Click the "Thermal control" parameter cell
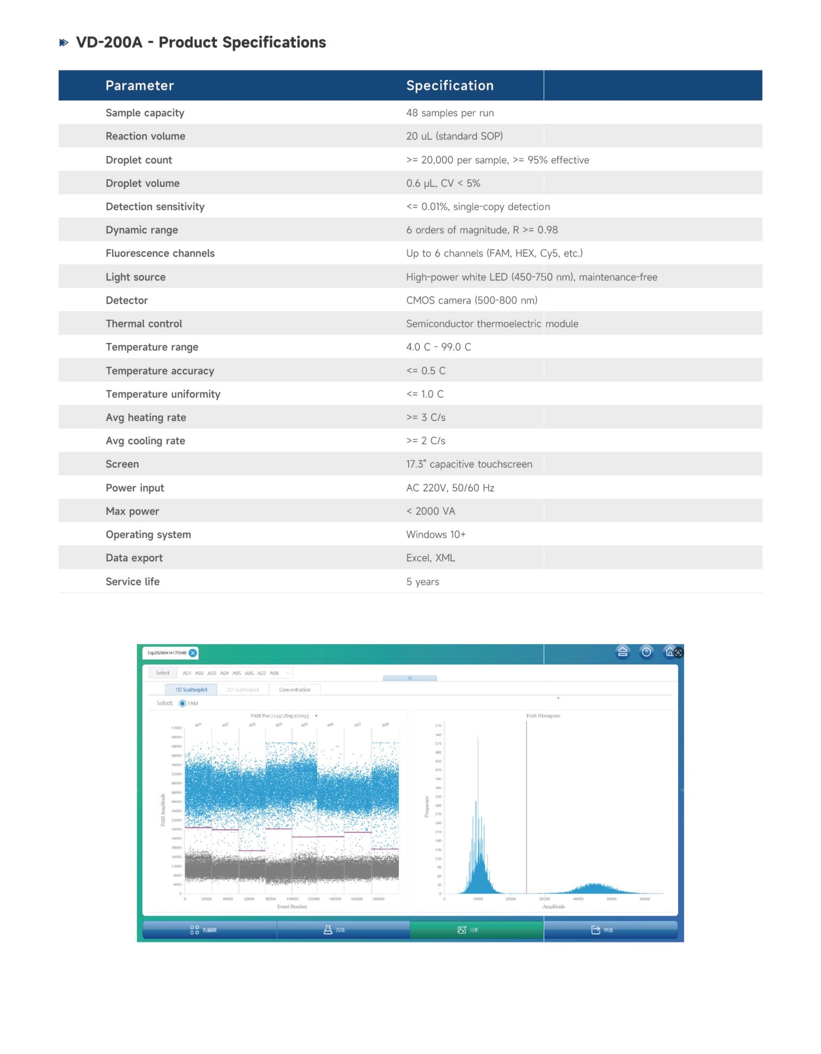821x1054 pixels. click(144, 324)
